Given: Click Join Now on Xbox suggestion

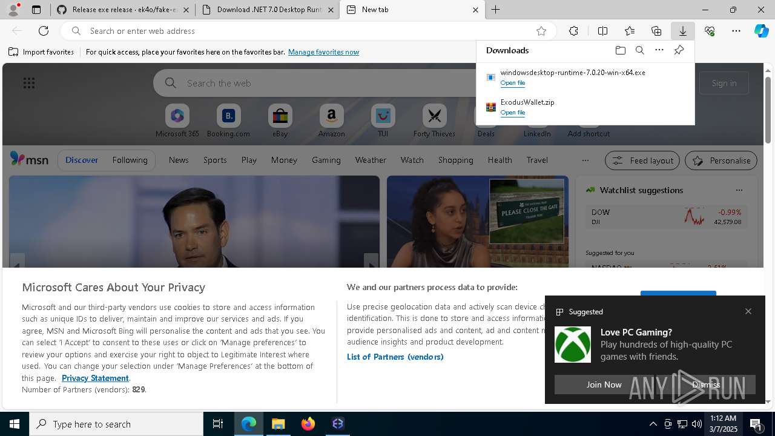Looking at the screenshot, I should (x=604, y=385).
